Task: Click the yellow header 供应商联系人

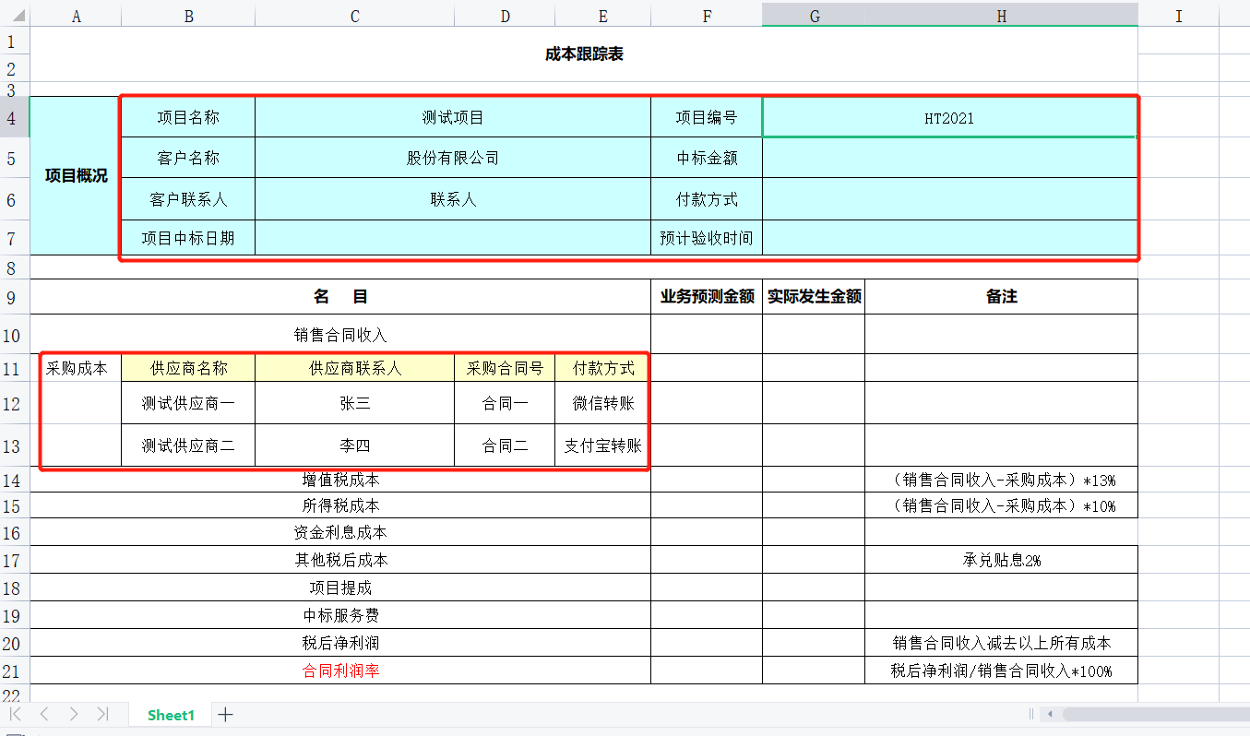Action: tap(355, 368)
